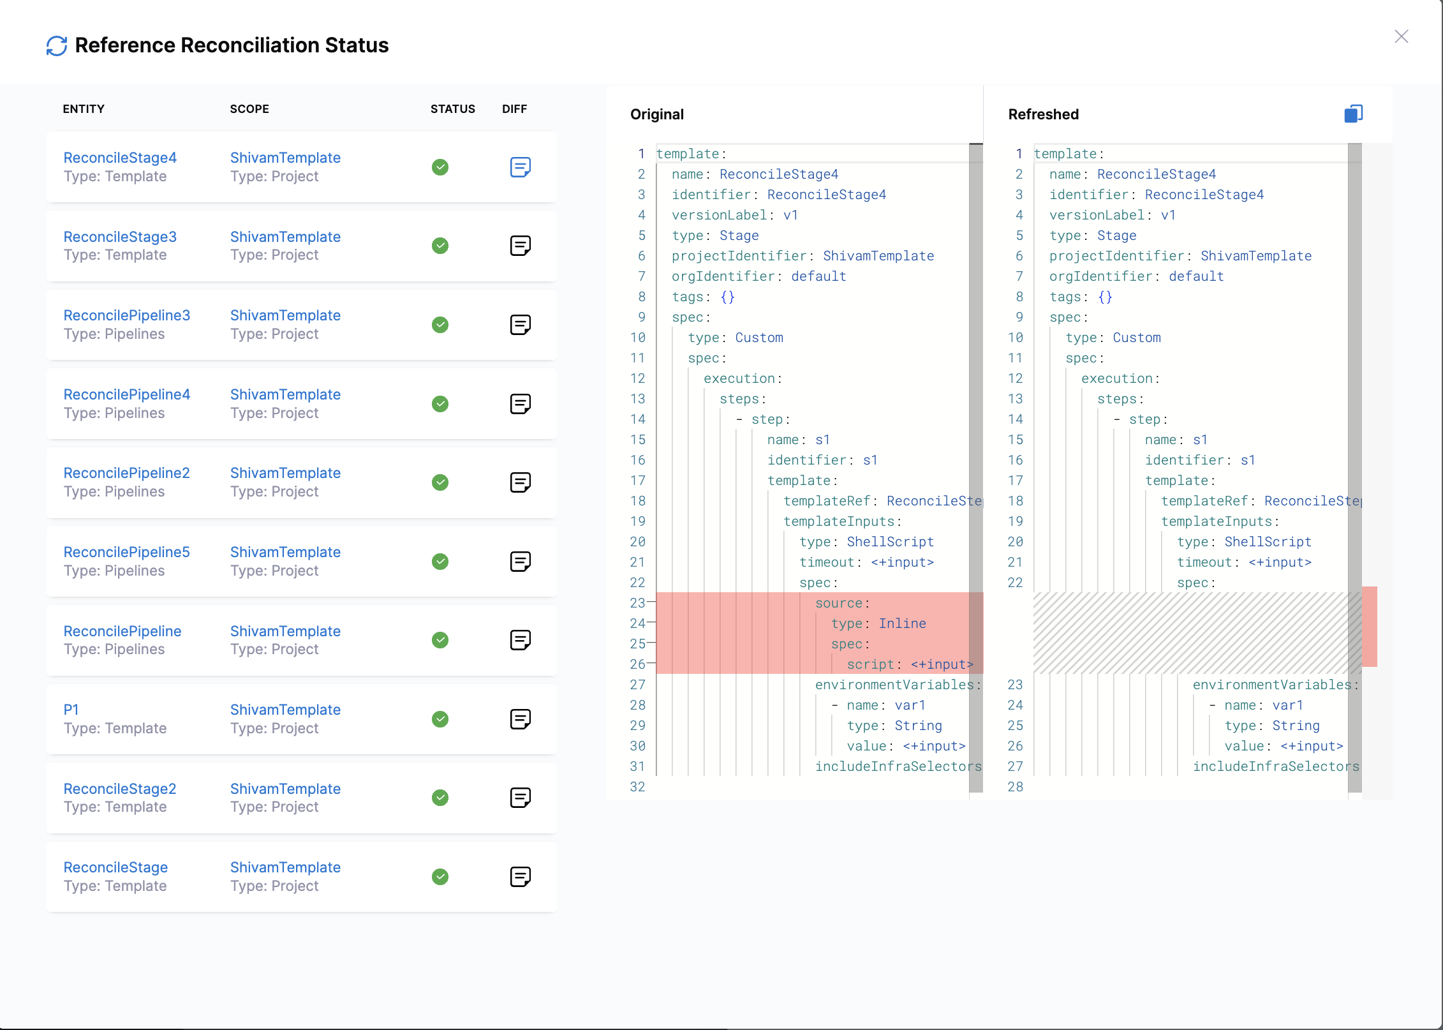
Task: Click selected diff icon for ReconcileStage4
Action: pos(520,167)
